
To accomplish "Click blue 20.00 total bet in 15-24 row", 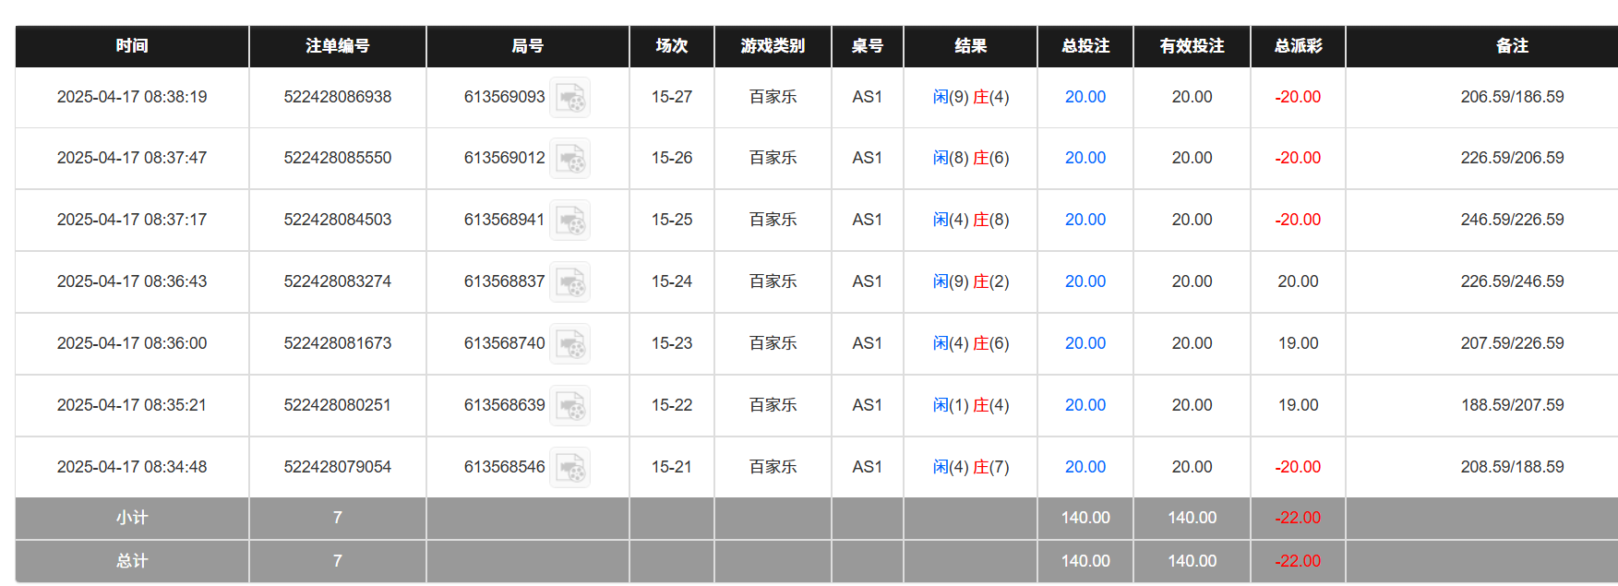I will (x=1085, y=281).
